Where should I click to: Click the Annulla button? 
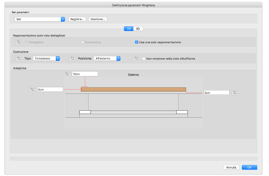[231, 167]
